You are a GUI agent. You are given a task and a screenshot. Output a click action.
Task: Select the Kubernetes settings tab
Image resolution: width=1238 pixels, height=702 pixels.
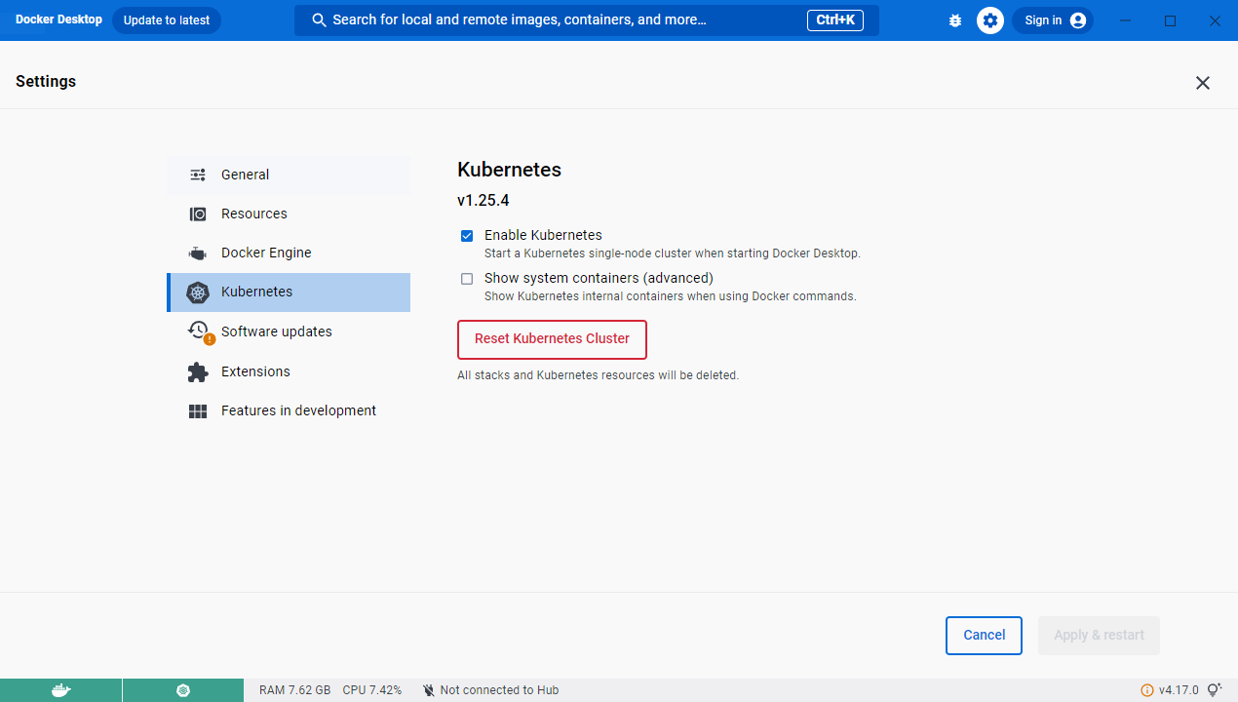click(289, 292)
